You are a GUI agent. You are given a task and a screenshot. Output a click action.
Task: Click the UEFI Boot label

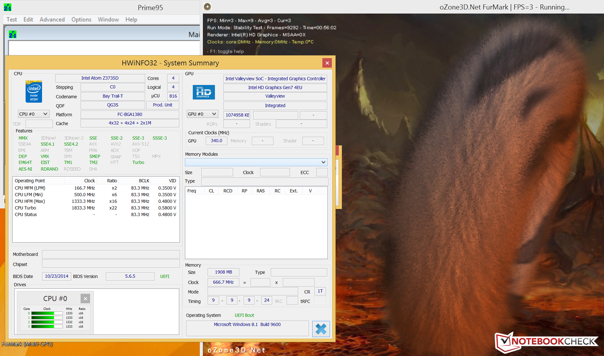(x=244, y=315)
